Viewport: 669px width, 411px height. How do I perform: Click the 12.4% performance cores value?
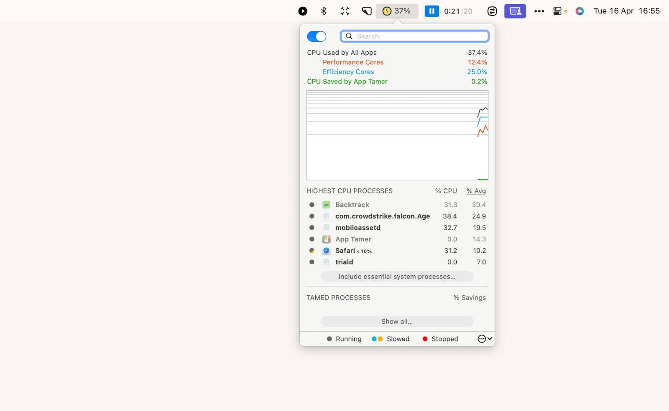click(477, 62)
